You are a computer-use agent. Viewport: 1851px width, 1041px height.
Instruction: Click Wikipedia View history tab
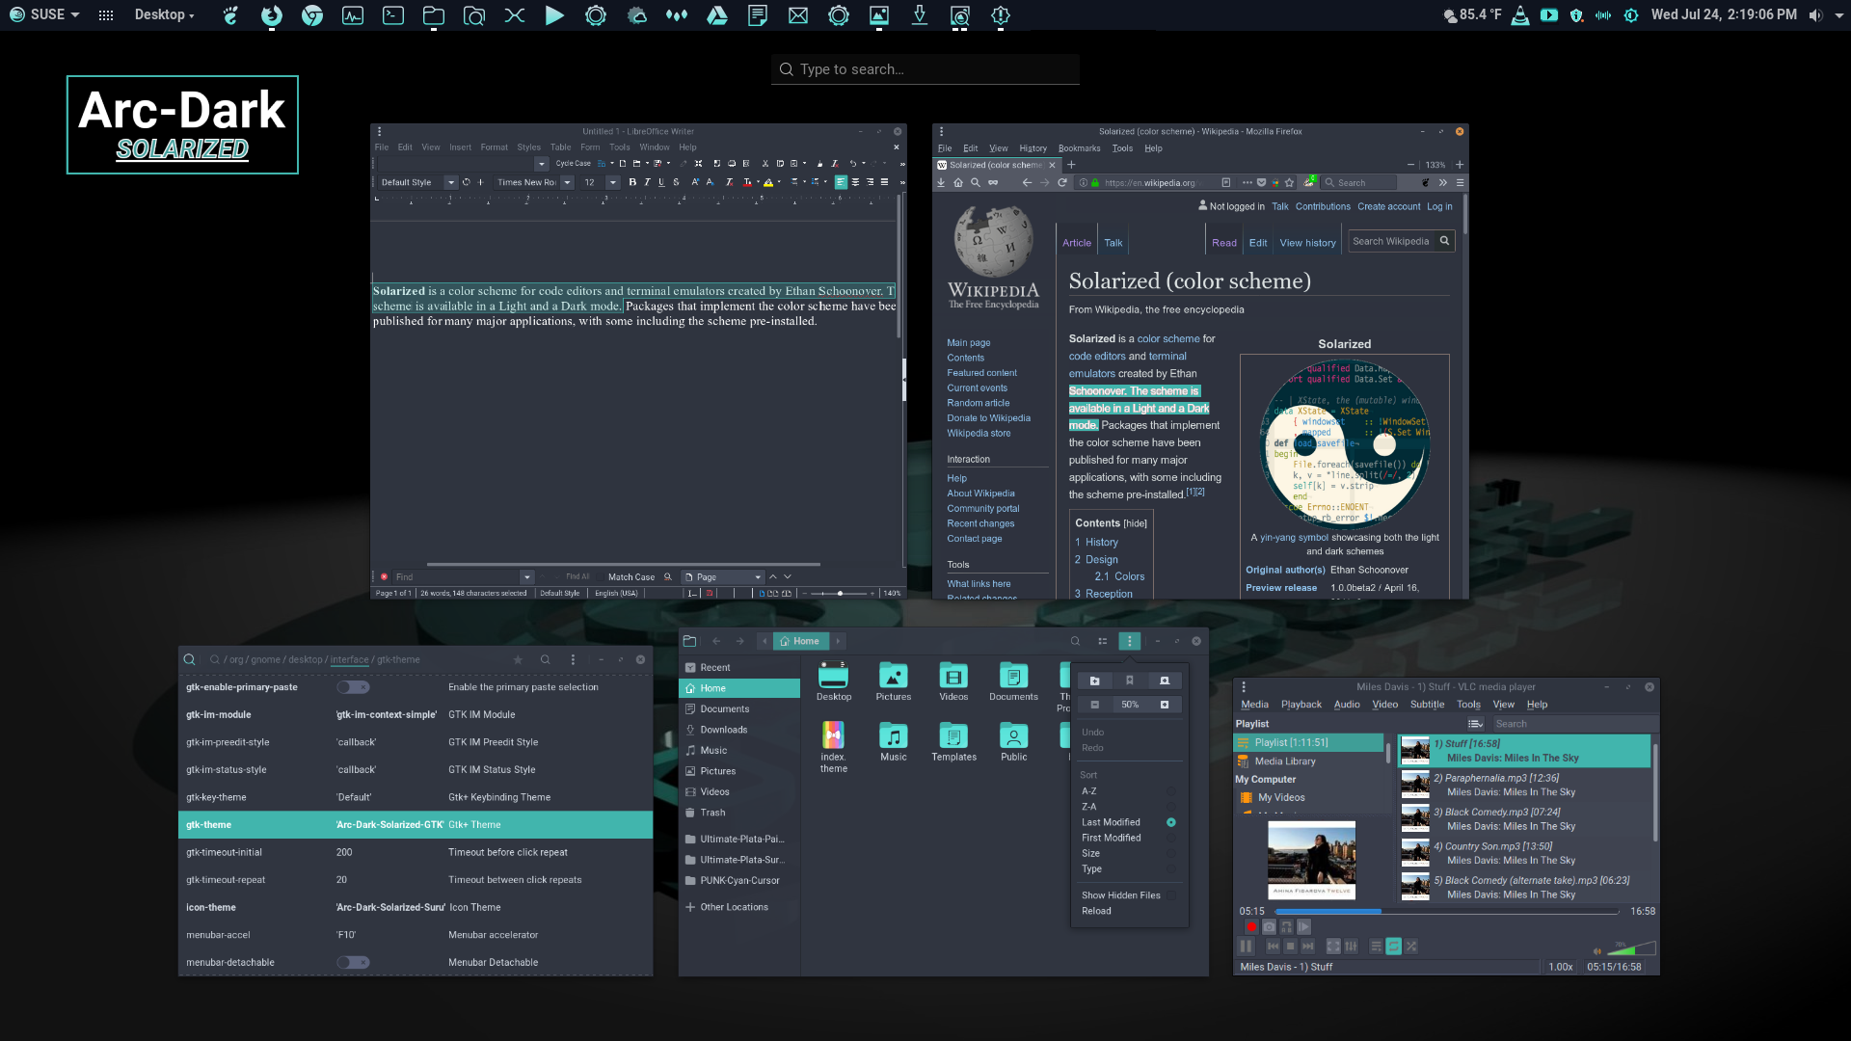(x=1307, y=243)
